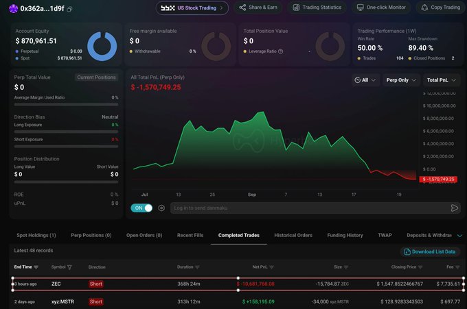467x309 pixels.
Task: Sort by the End Time column
Action: [x=26, y=267]
